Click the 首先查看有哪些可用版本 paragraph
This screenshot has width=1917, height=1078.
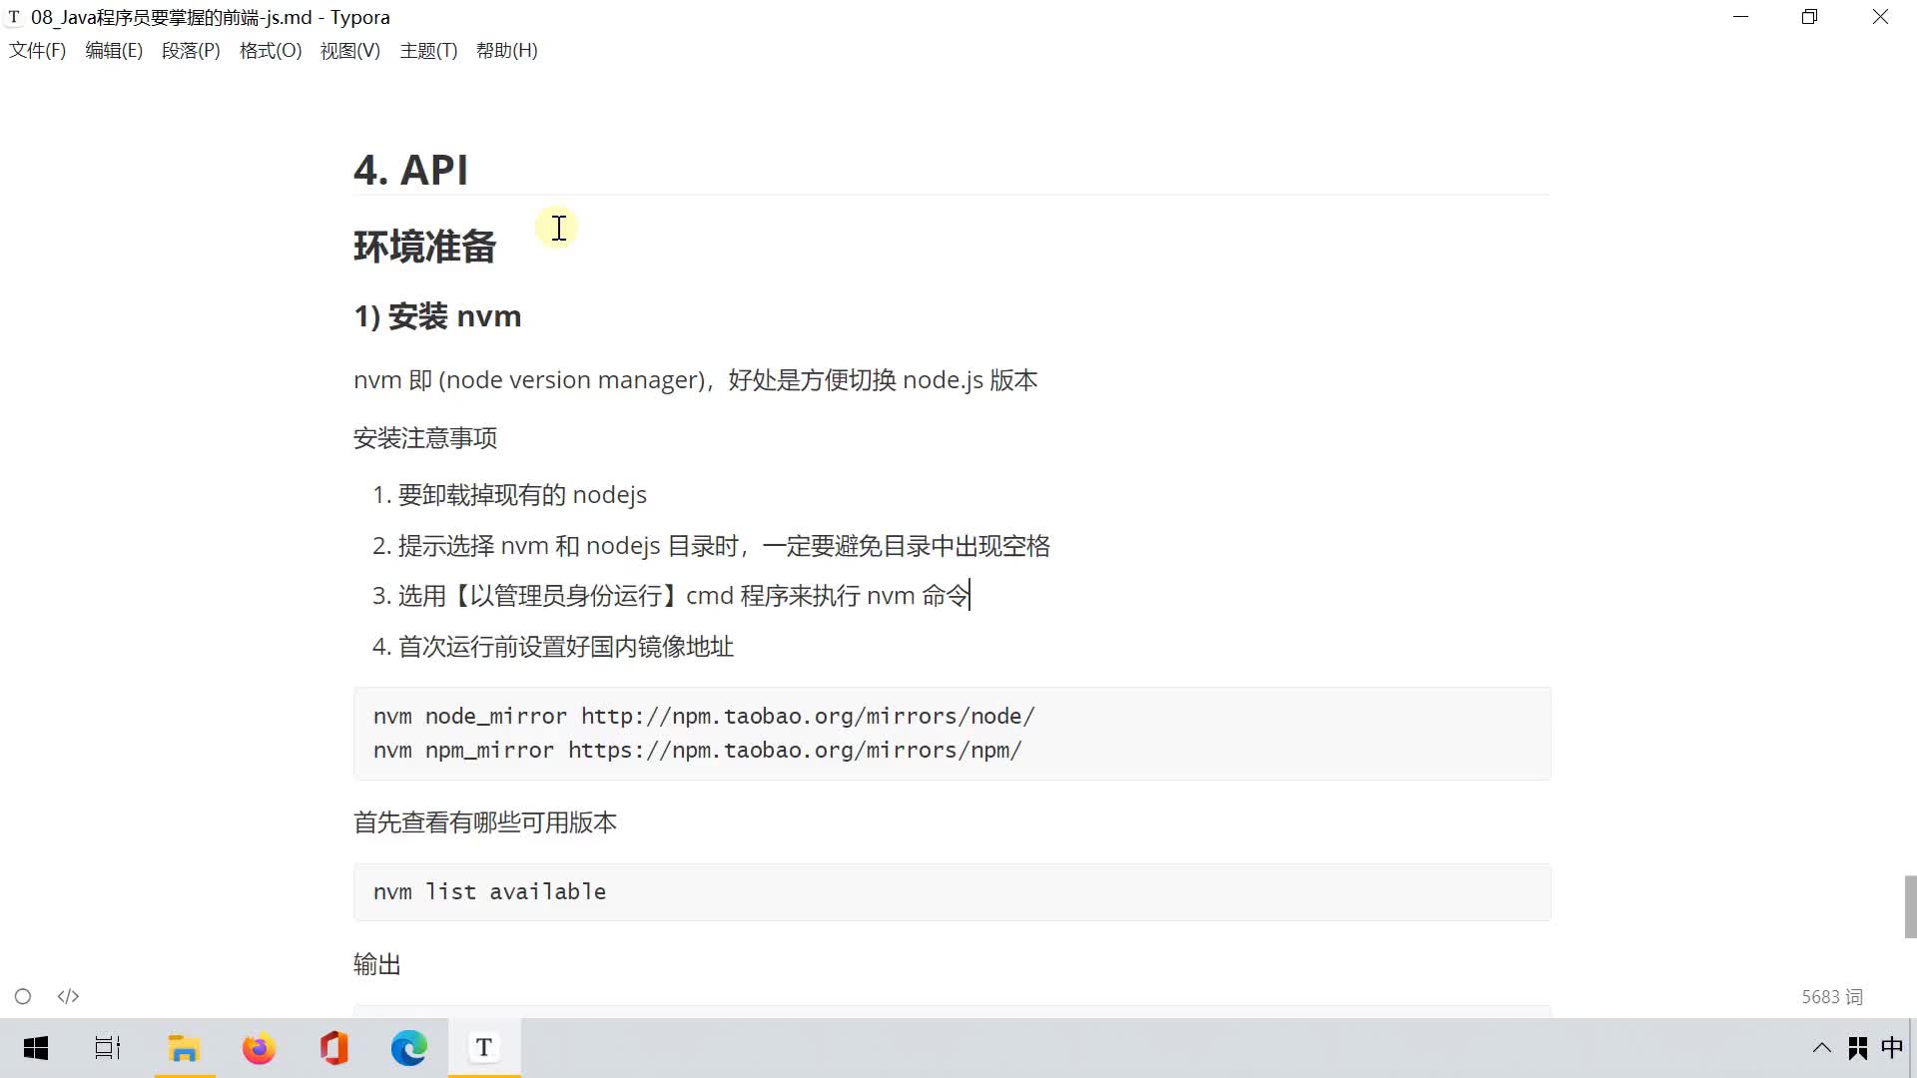[x=485, y=822]
